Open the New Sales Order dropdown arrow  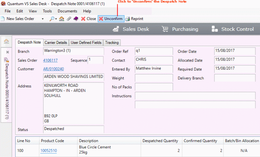pyautogui.click(x=43, y=19)
